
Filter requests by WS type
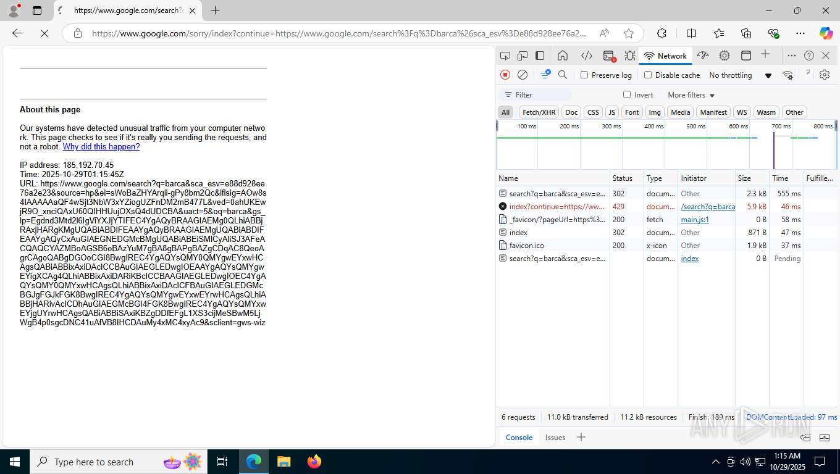tap(742, 112)
